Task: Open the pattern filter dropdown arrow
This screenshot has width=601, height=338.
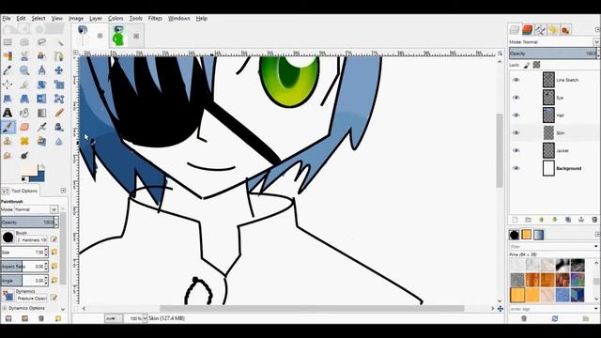Action: tap(596, 246)
